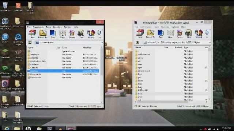Click Extract To in the left WinRAR window
The width and height of the screenshot is (234, 131).
click(43, 34)
